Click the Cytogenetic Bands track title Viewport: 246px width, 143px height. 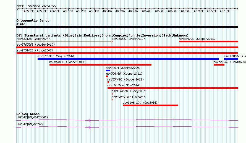coord(33,20)
